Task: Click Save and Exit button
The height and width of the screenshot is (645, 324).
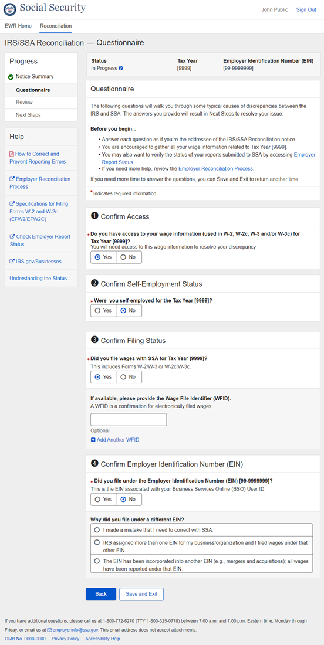Action: point(141,594)
